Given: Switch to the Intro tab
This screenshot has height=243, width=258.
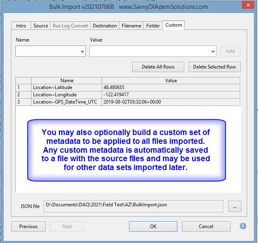Looking at the screenshot, I should click(x=21, y=26).
